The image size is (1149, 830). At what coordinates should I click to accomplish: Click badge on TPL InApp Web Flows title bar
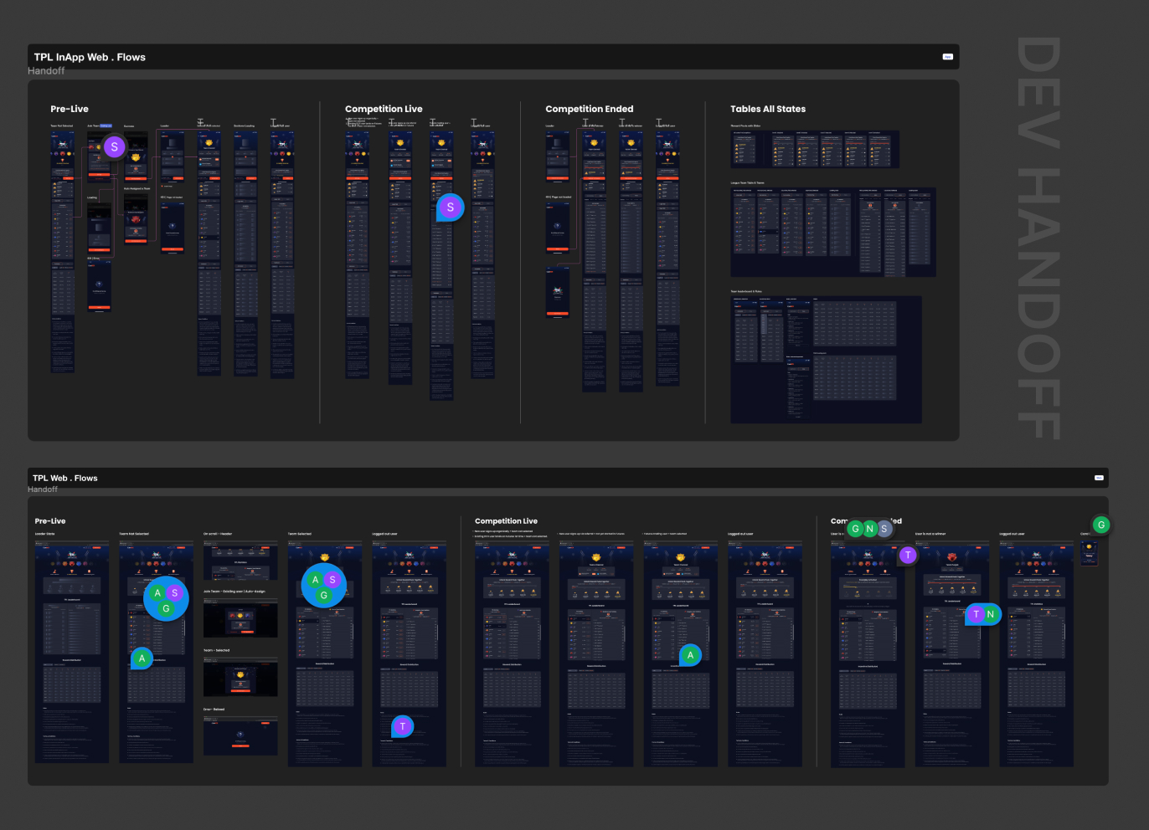(947, 57)
